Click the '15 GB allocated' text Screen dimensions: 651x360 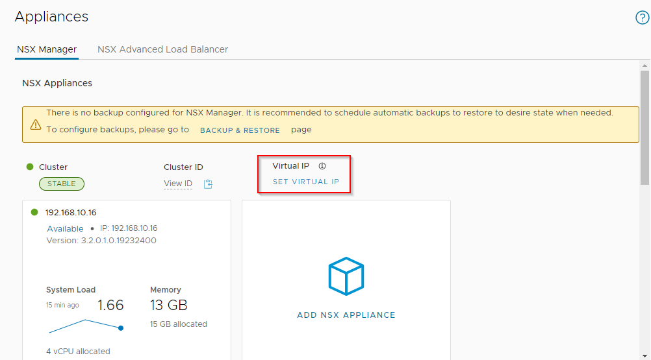pyautogui.click(x=179, y=324)
